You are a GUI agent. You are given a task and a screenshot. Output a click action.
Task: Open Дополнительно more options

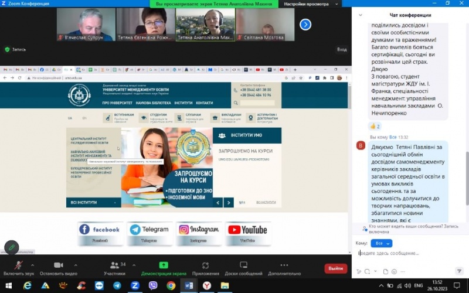point(284,265)
